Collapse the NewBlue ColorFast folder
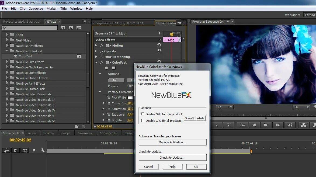Viewport: 316px width, 177px height. (7, 51)
